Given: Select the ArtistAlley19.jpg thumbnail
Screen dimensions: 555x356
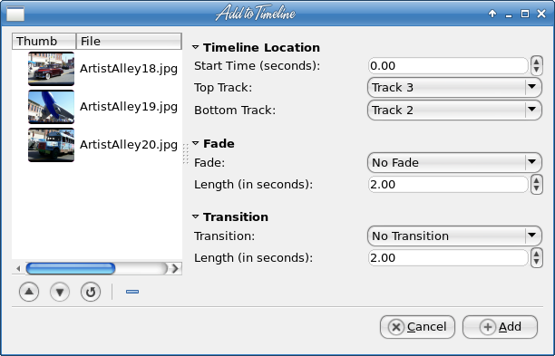Looking at the screenshot, I should [x=52, y=107].
